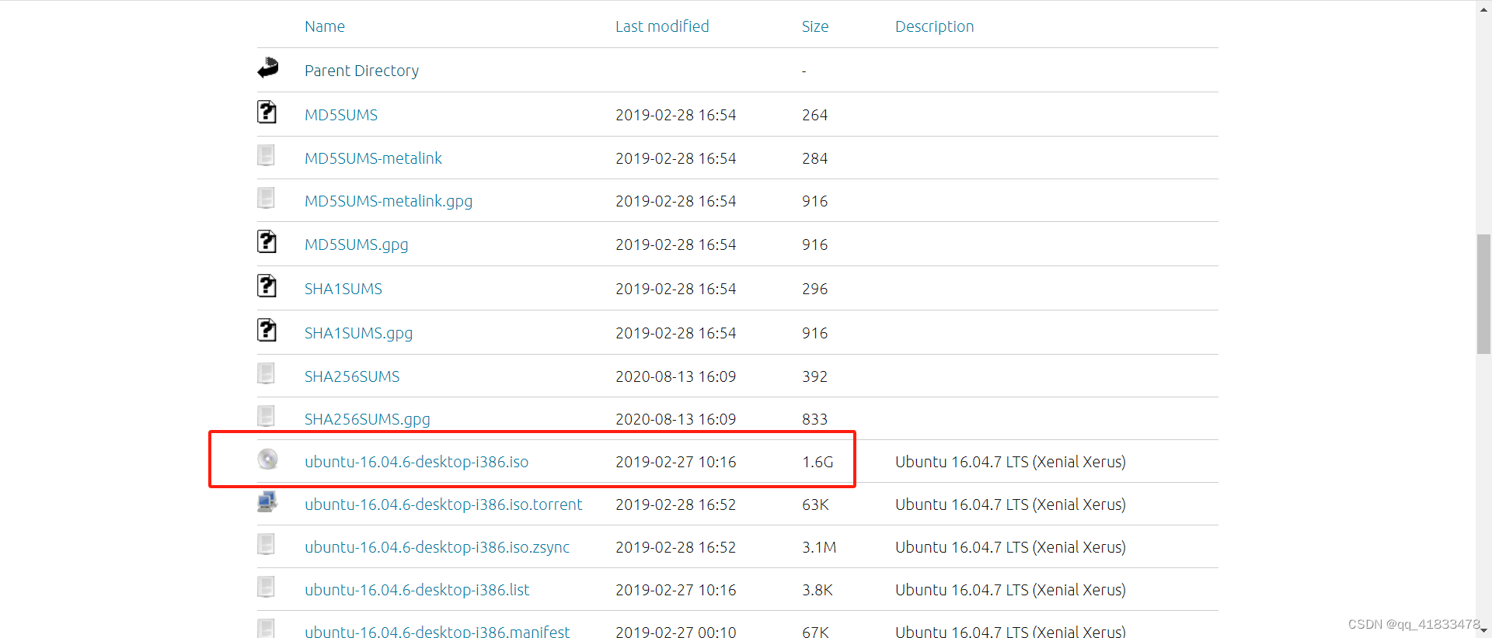The image size is (1492, 638).
Task: Open the MD5SUMS file link
Action: (x=341, y=115)
